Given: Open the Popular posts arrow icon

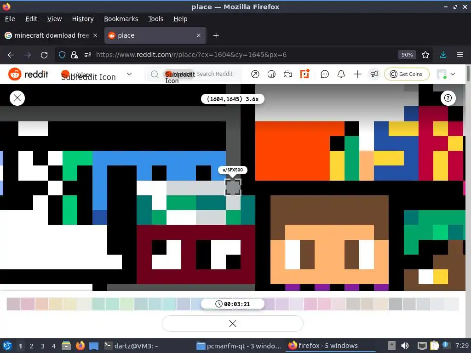Looking at the screenshot, I should [255, 74].
